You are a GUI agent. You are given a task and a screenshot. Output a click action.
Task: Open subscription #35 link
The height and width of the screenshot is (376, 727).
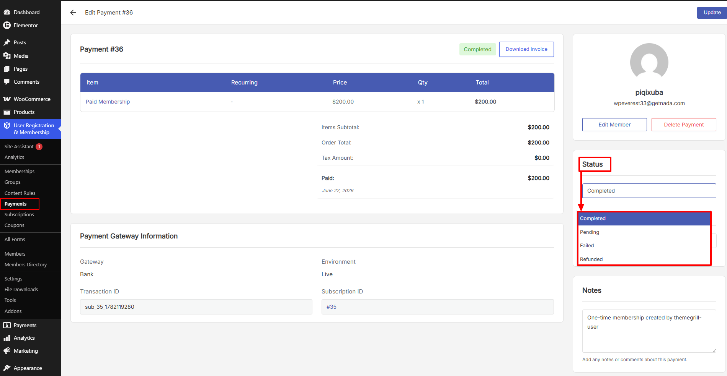[332, 307]
